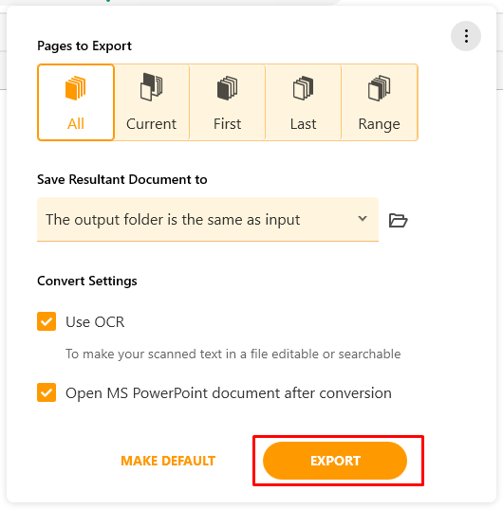Expand the output folder dropdown arrow
503x509 pixels.
coord(363,219)
